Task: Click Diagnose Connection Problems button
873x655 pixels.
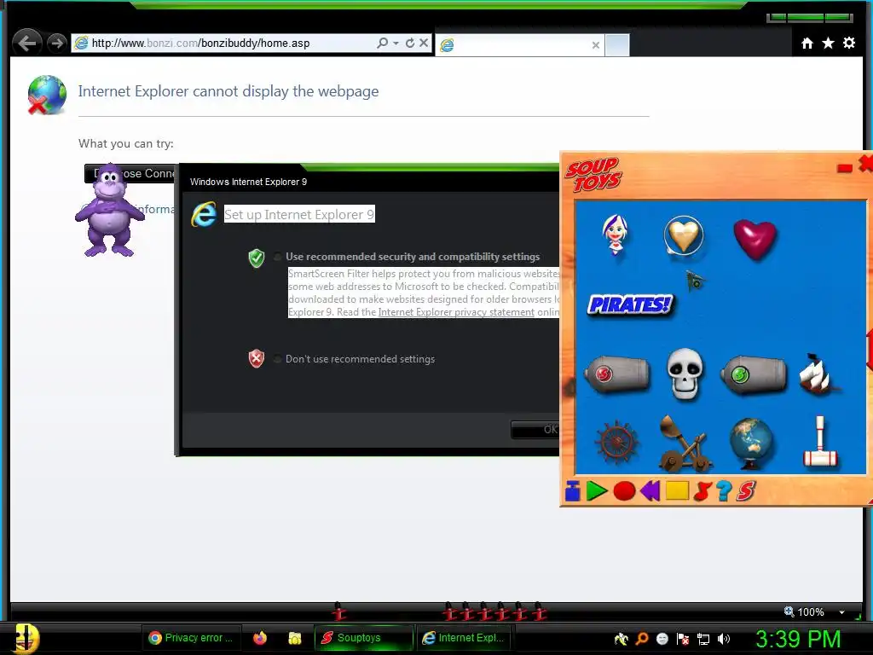Action: (131, 174)
